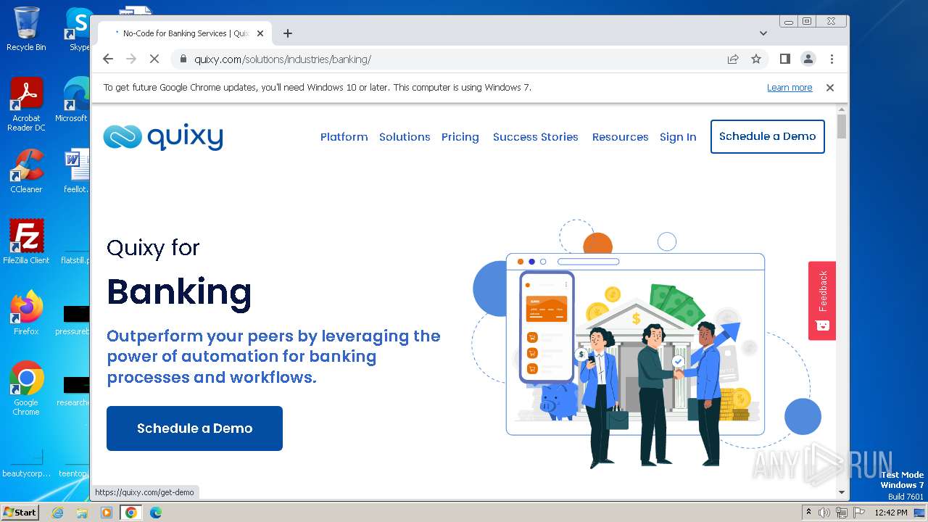This screenshot has height=522, width=928.
Task: Open the Recycle Bin desktop icon
Action: (x=26, y=29)
